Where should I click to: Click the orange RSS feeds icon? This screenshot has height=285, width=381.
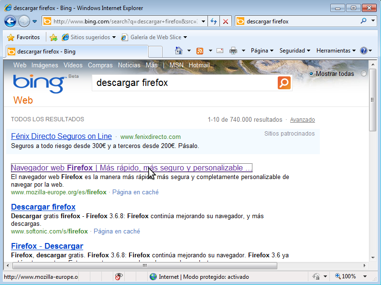(200, 51)
